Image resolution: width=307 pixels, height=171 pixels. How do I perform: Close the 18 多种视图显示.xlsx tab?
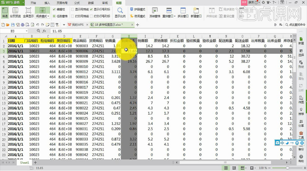132,25
